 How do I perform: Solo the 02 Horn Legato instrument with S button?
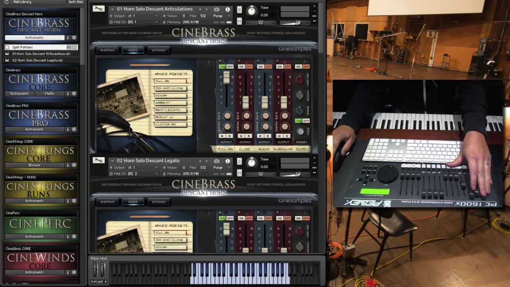pos(239,161)
